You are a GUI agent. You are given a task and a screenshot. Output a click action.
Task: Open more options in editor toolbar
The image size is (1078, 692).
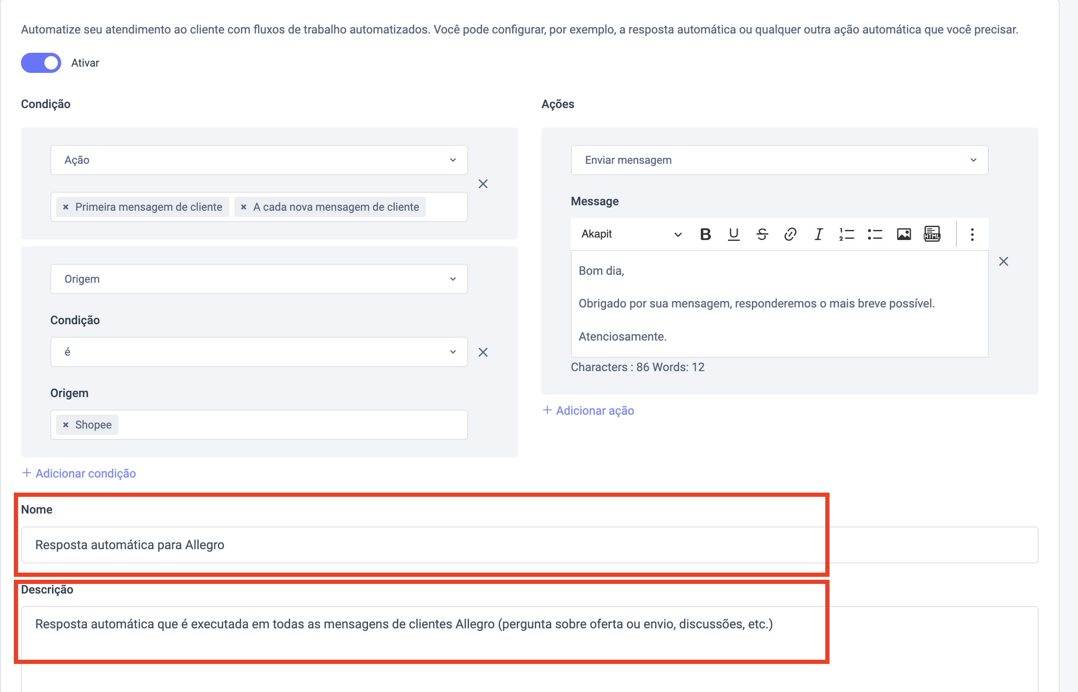[972, 234]
